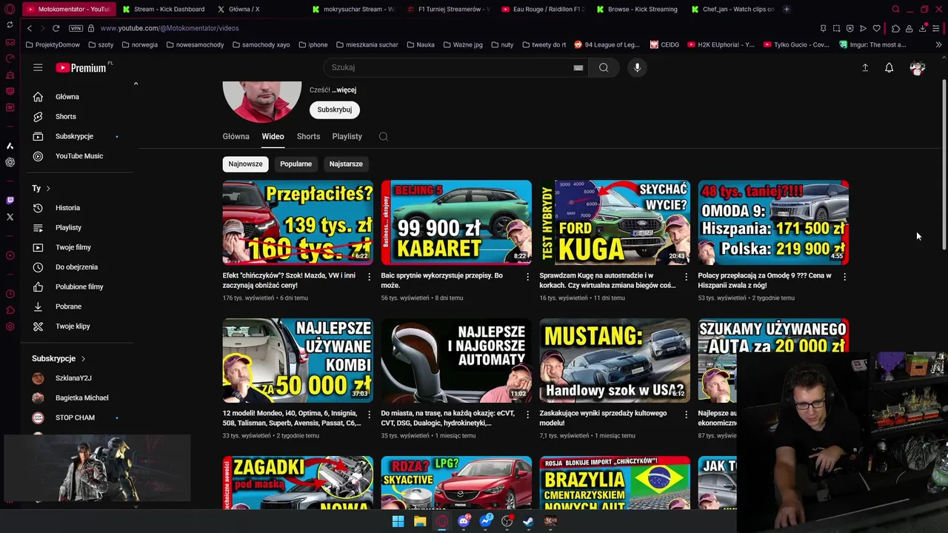
Task: Open Opera main menu logo
Action: [x=10, y=10]
